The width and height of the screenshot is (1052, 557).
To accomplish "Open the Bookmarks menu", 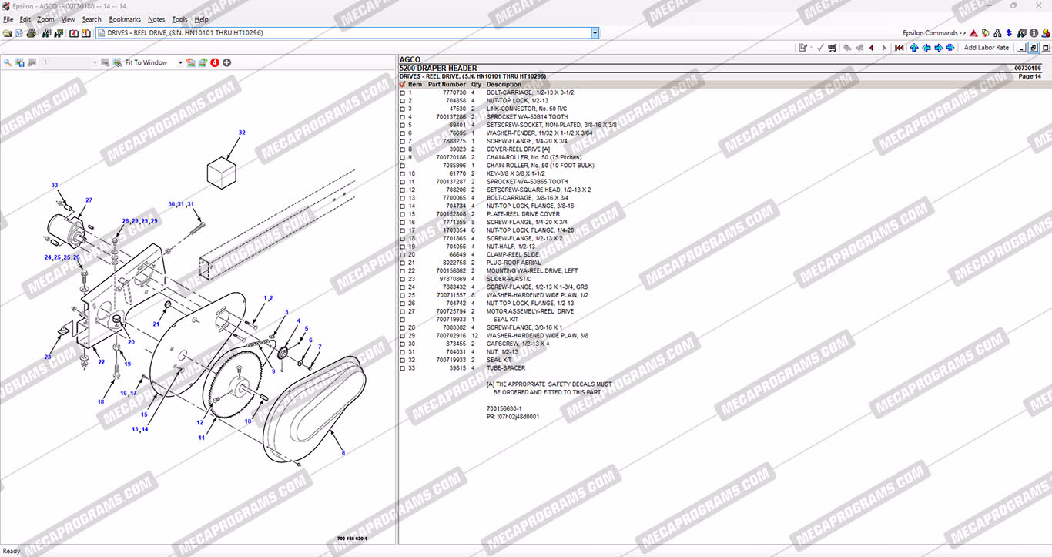I will point(125,19).
